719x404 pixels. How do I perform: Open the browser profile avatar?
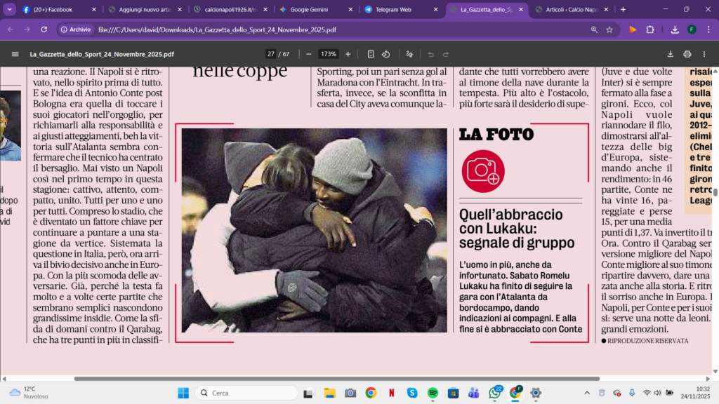pyautogui.click(x=692, y=29)
